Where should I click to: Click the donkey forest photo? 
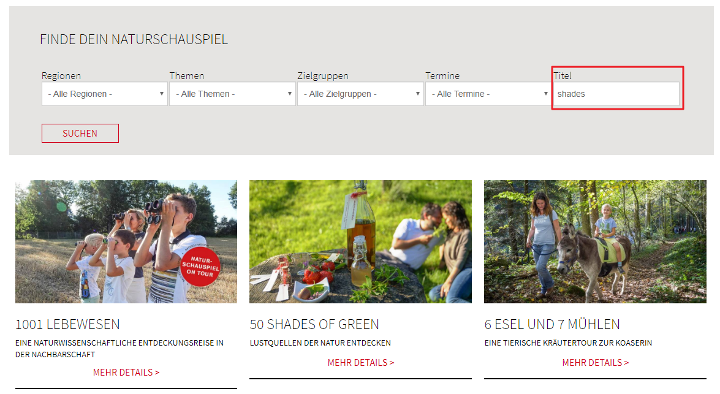point(595,241)
